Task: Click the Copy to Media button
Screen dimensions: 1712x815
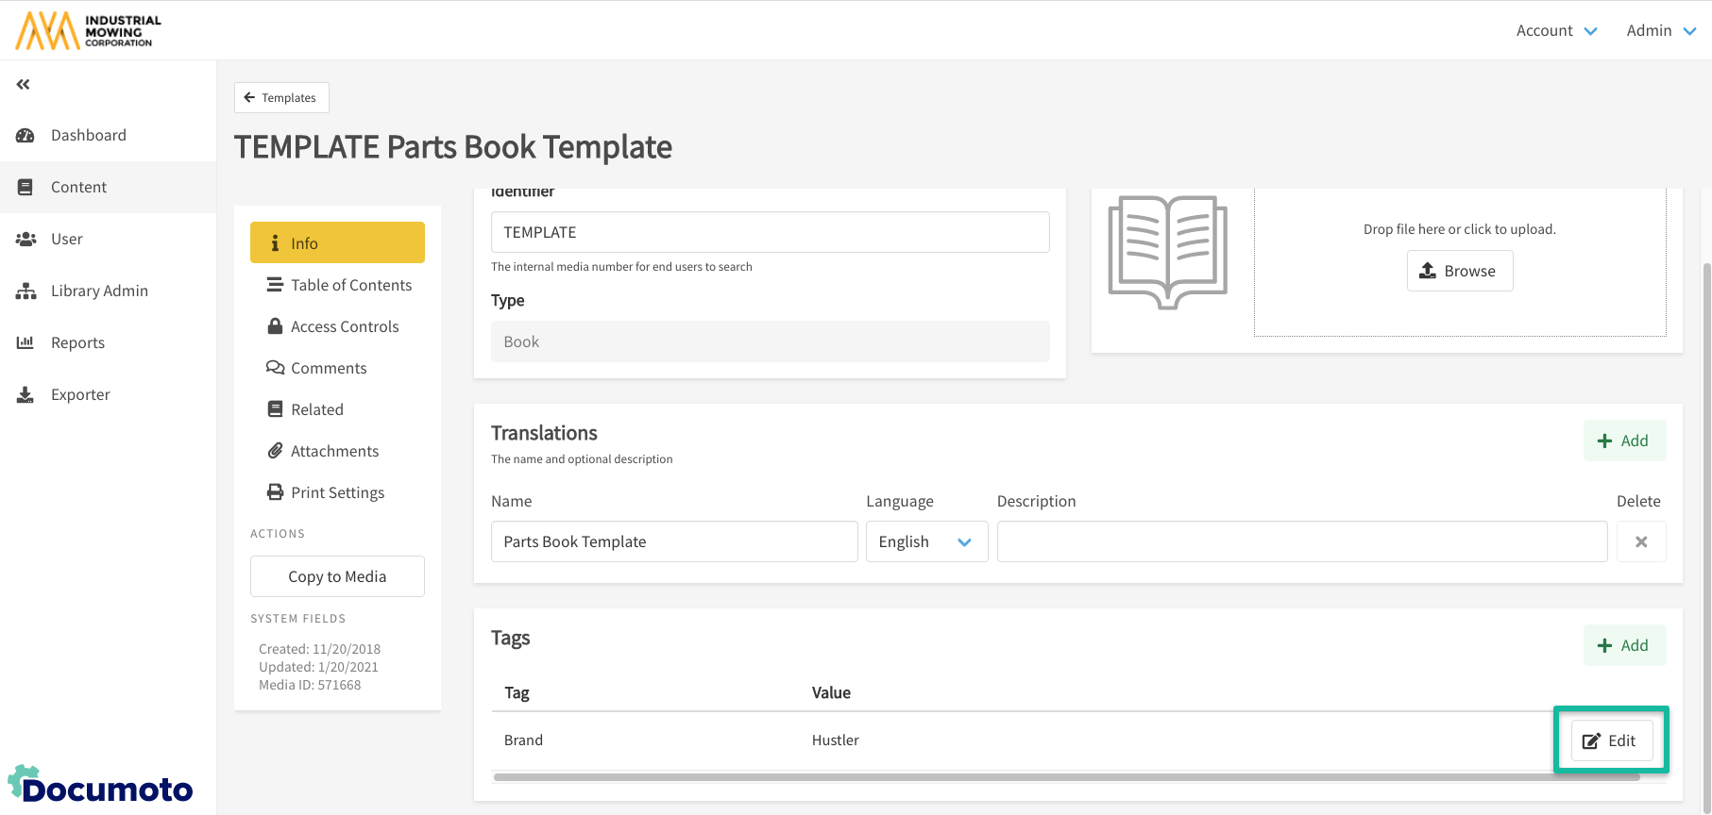Action: coord(337,576)
